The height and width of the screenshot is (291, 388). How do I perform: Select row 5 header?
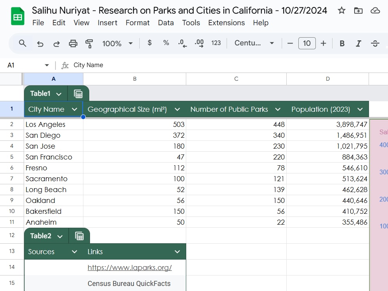pyautogui.click(x=12, y=157)
